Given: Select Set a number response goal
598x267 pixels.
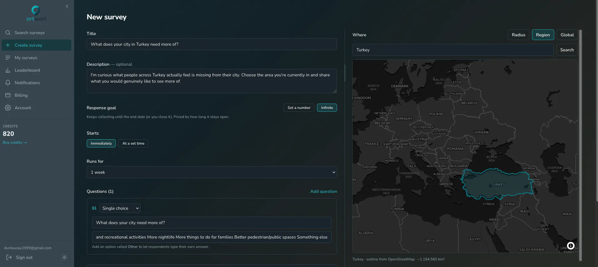Looking at the screenshot, I should point(299,108).
